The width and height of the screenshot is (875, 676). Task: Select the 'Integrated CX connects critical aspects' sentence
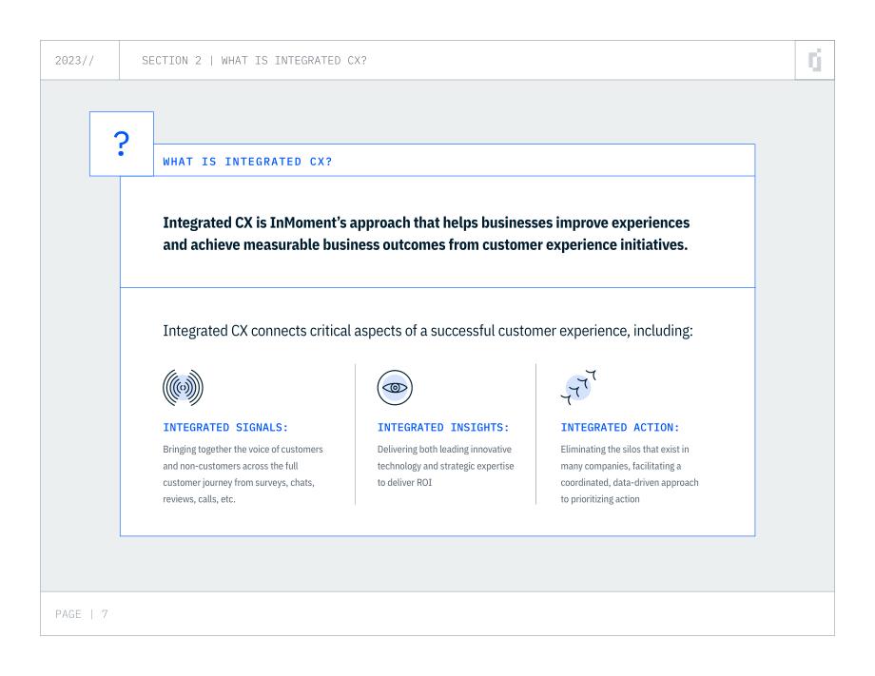(x=427, y=331)
